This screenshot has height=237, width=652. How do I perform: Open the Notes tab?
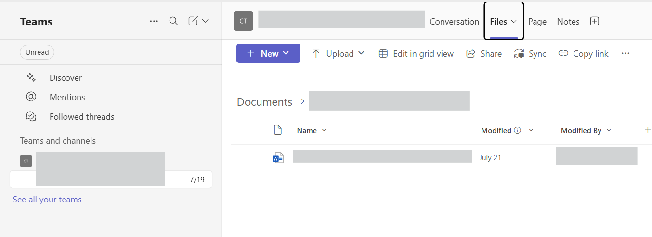[568, 22]
